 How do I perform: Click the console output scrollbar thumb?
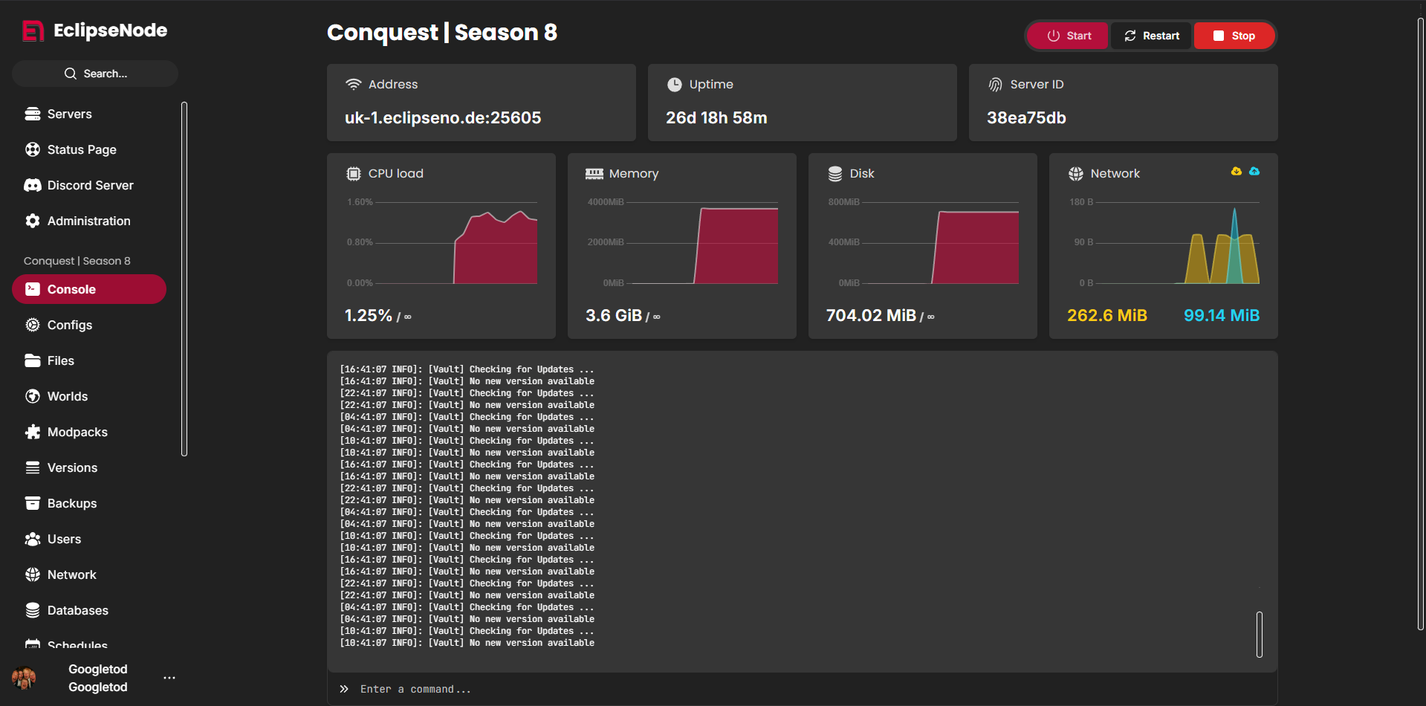pyautogui.click(x=1259, y=634)
